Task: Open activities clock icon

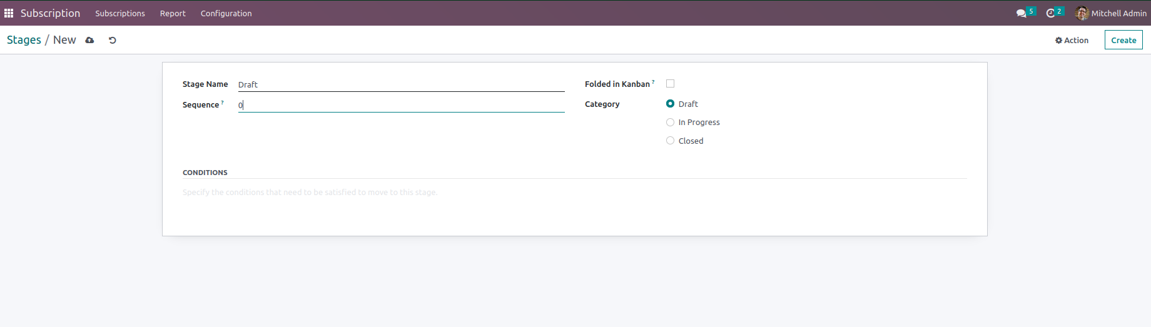Action: point(1050,13)
